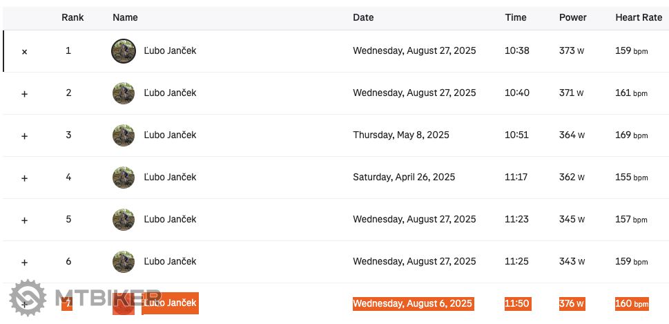The width and height of the screenshot is (669, 324).
Task: Click the Heart Rate column header
Action: click(639, 18)
